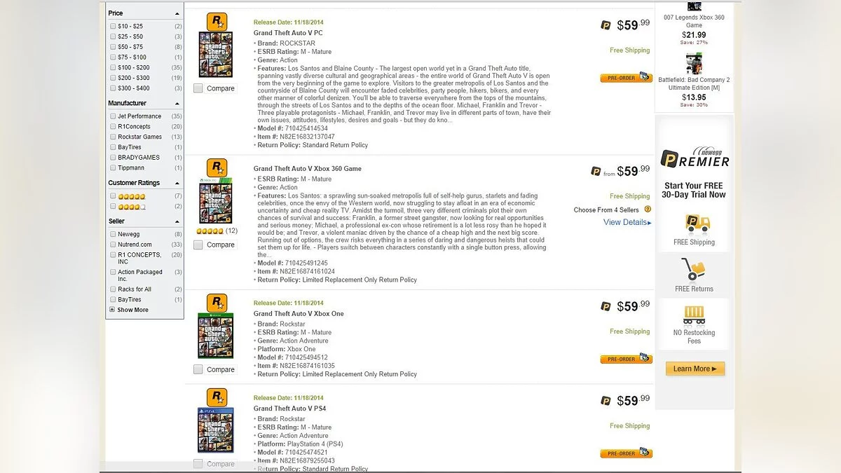
Task: Collapse the Manufacturer filter section
Action: pyautogui.click(x=177, y=104)
